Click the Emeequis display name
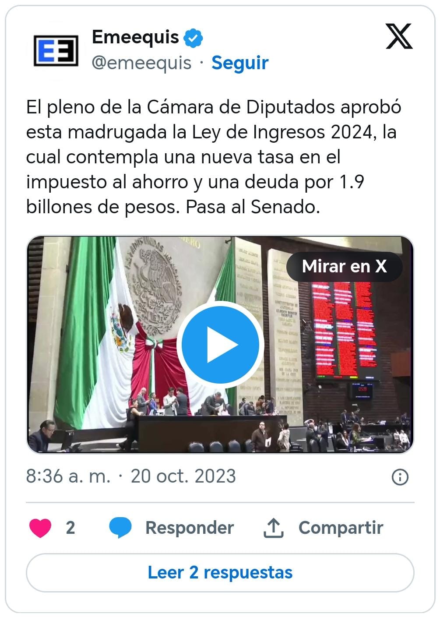440x617 pixels. pos(135,38)
